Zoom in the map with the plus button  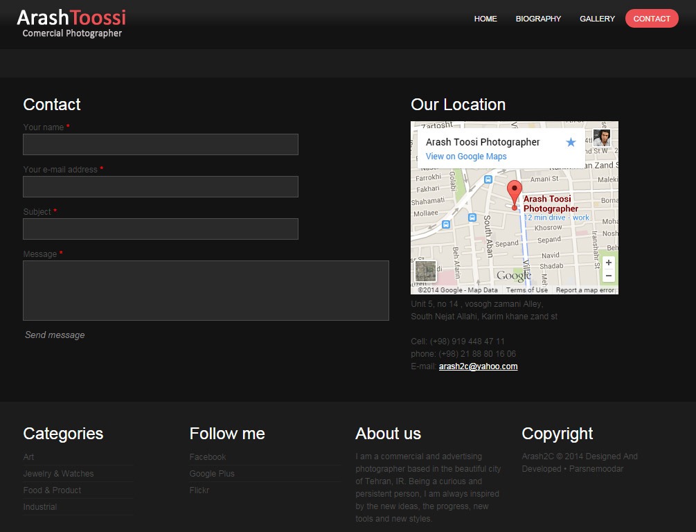click(609, 263)
